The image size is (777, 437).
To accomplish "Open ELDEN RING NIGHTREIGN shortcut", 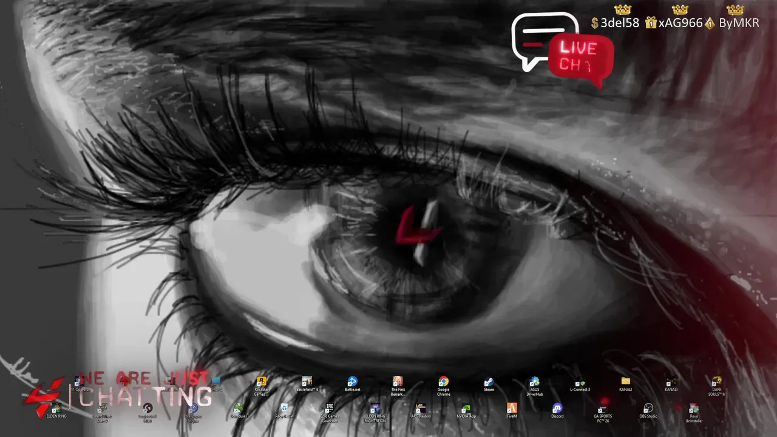I will [x=375, y=413].
